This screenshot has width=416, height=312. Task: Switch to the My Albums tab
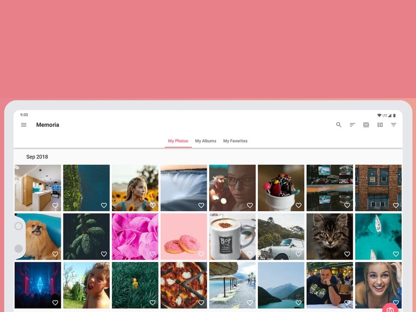(x=205, y=141)
